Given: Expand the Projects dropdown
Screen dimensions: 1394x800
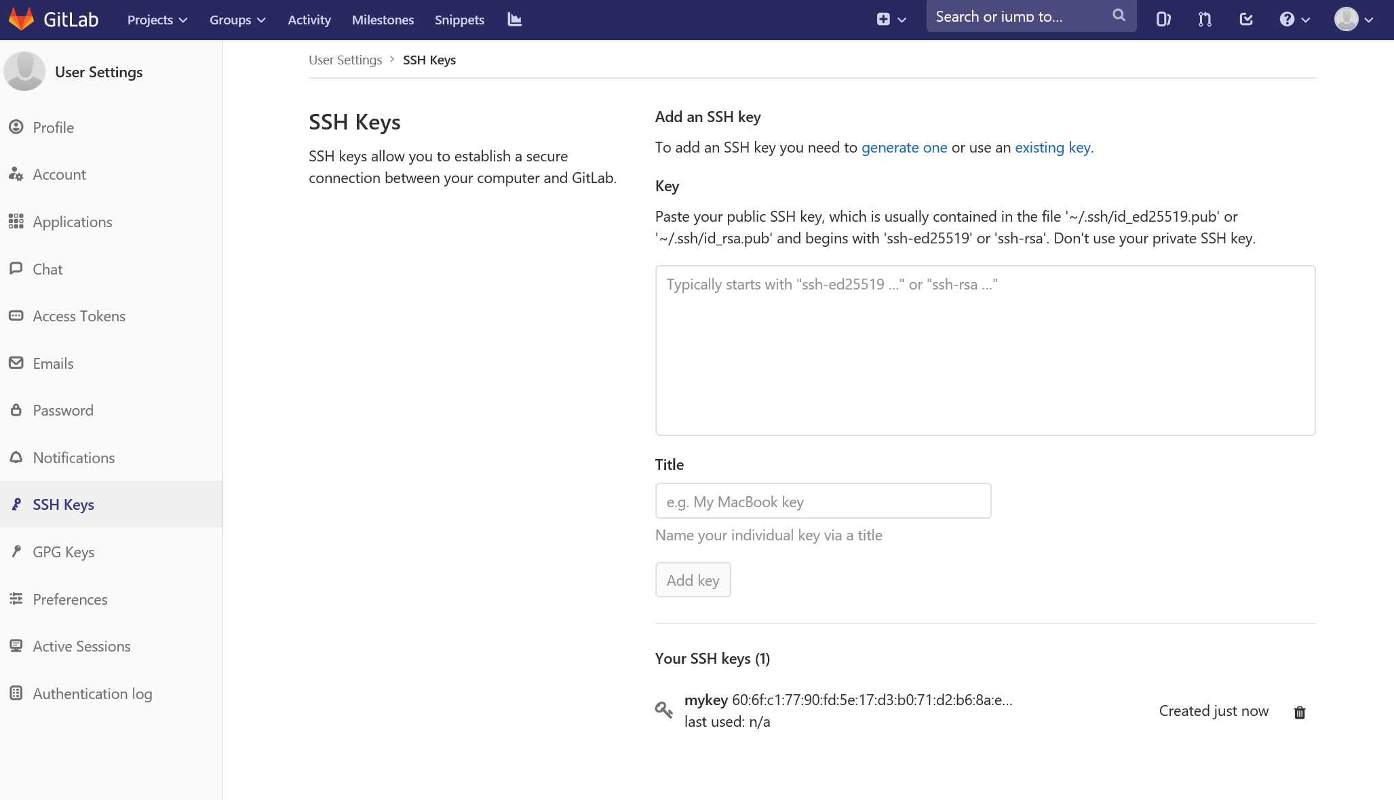Looking at the screenshot, I should click(x=157, y=20).
